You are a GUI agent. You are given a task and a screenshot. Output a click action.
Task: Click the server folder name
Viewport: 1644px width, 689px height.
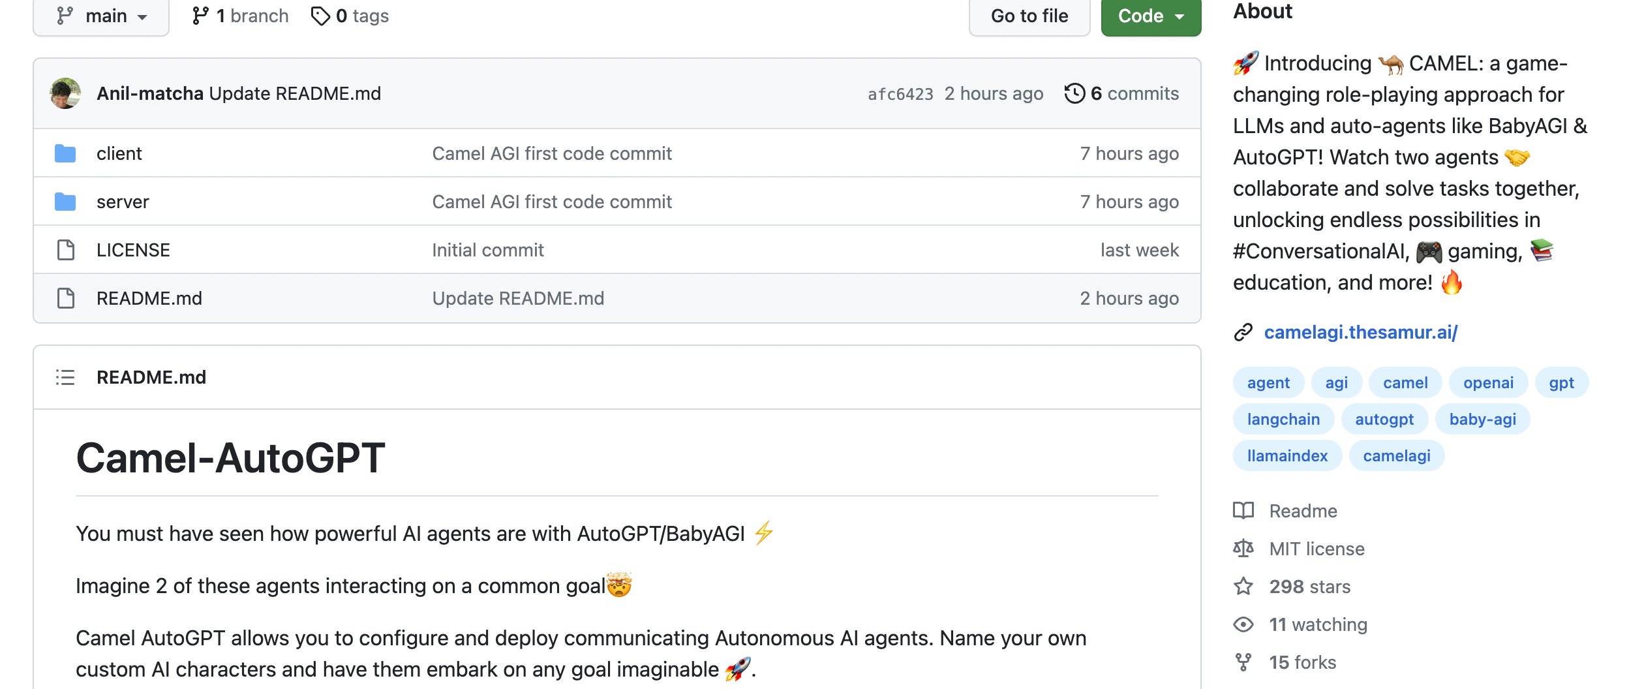pos(123,201)
